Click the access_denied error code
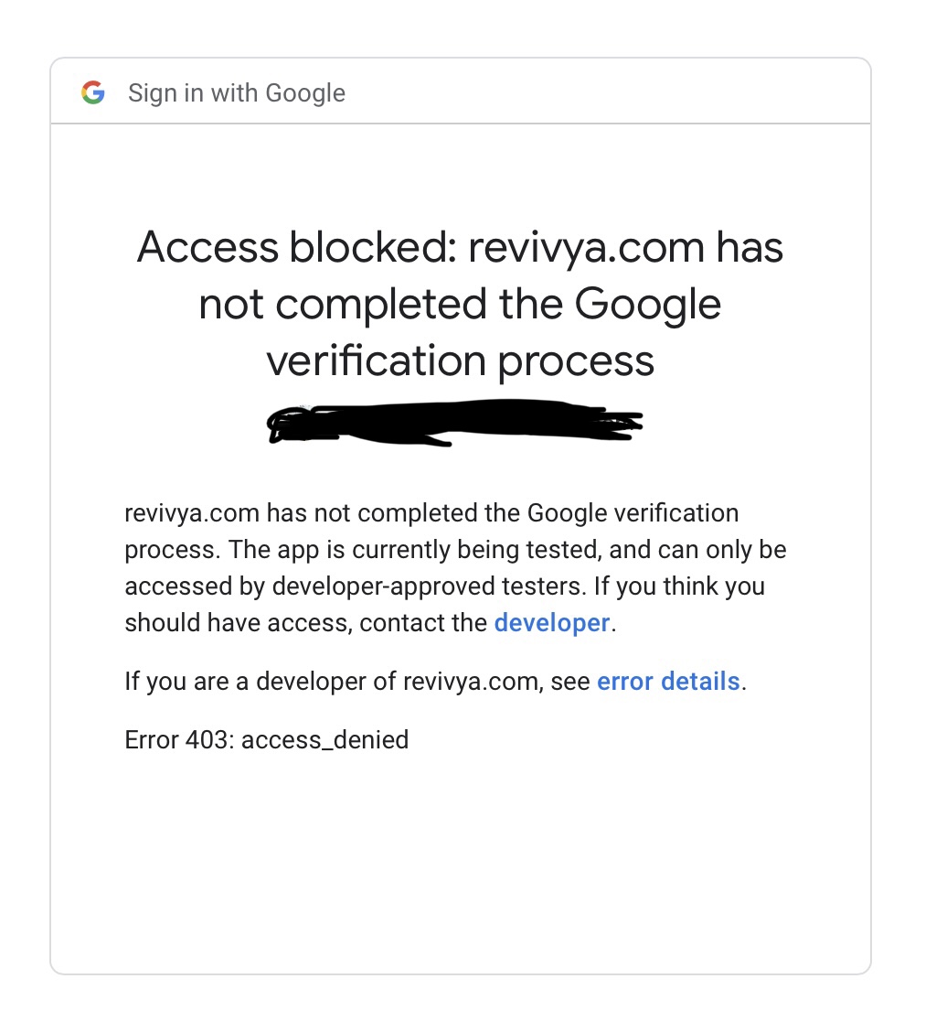Image resolution: width=936 pixels, height=1011 pixels. pos(324,740)
